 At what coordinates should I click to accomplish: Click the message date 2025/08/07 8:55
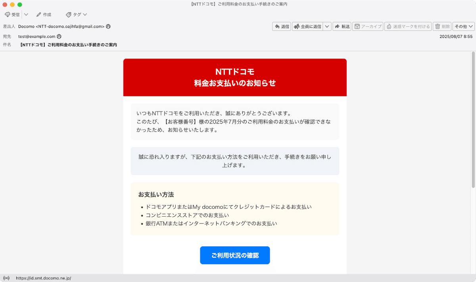click(x=456, y=36)
